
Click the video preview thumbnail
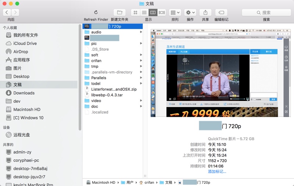pos(220,73)
